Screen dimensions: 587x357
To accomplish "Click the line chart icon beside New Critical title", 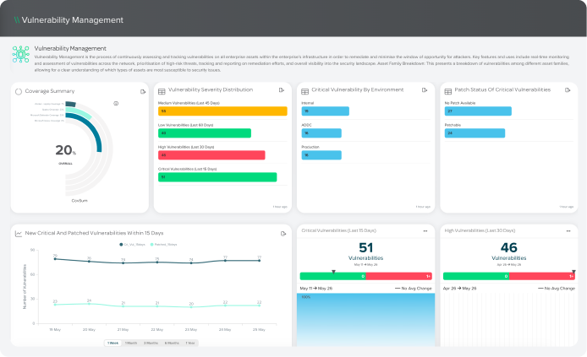I will click(19, 234).
